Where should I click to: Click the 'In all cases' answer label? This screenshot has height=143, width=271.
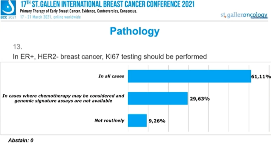pyautogui.click(x=111, y=76)
